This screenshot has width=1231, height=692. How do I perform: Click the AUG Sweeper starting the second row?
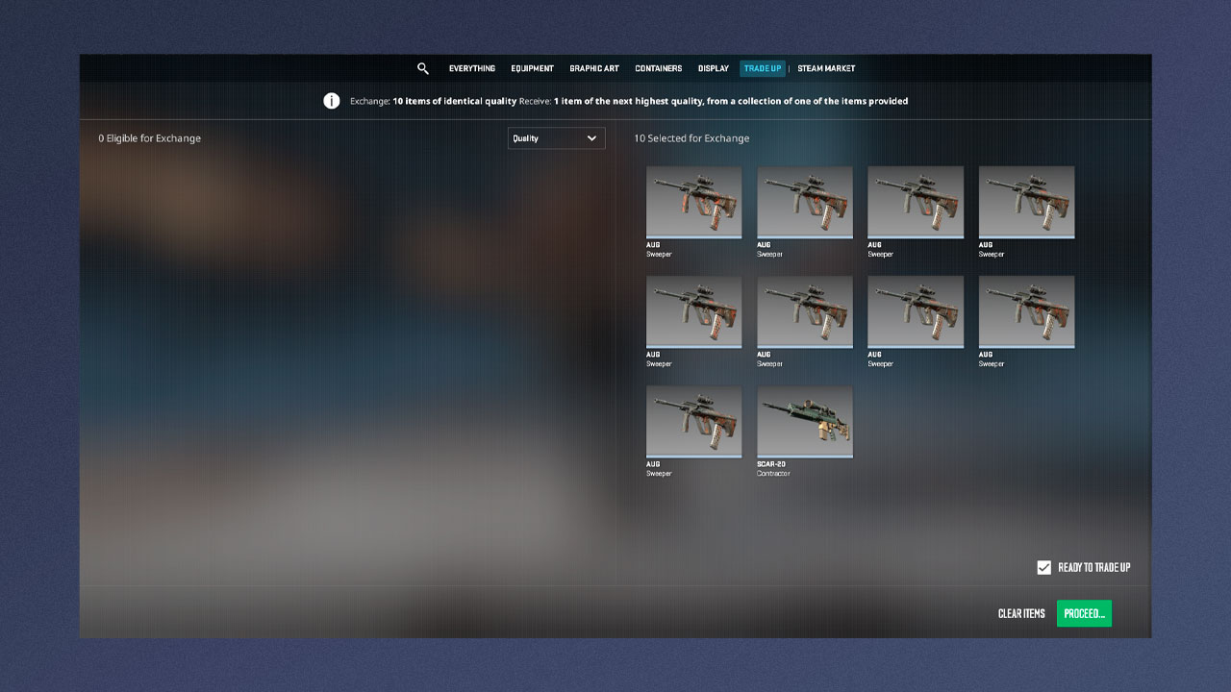693,311
